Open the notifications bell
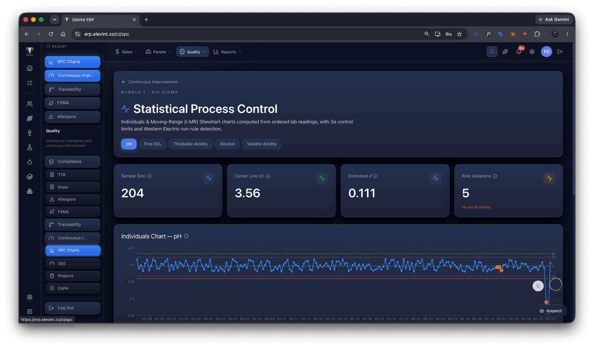The height and width of the screenshot is (348, 594). (519, 52)
